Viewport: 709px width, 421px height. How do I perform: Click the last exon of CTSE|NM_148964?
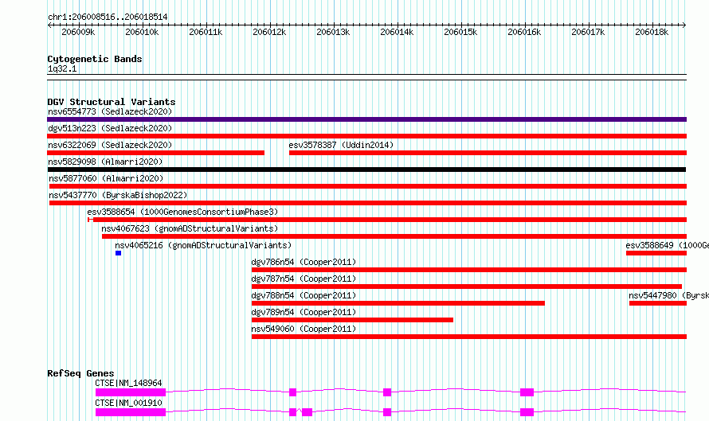point(527,392)
